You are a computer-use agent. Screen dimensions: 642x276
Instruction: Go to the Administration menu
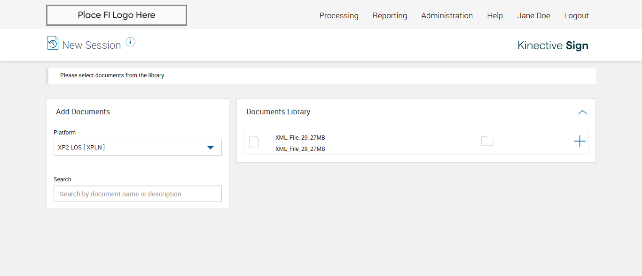click(447, 15)
